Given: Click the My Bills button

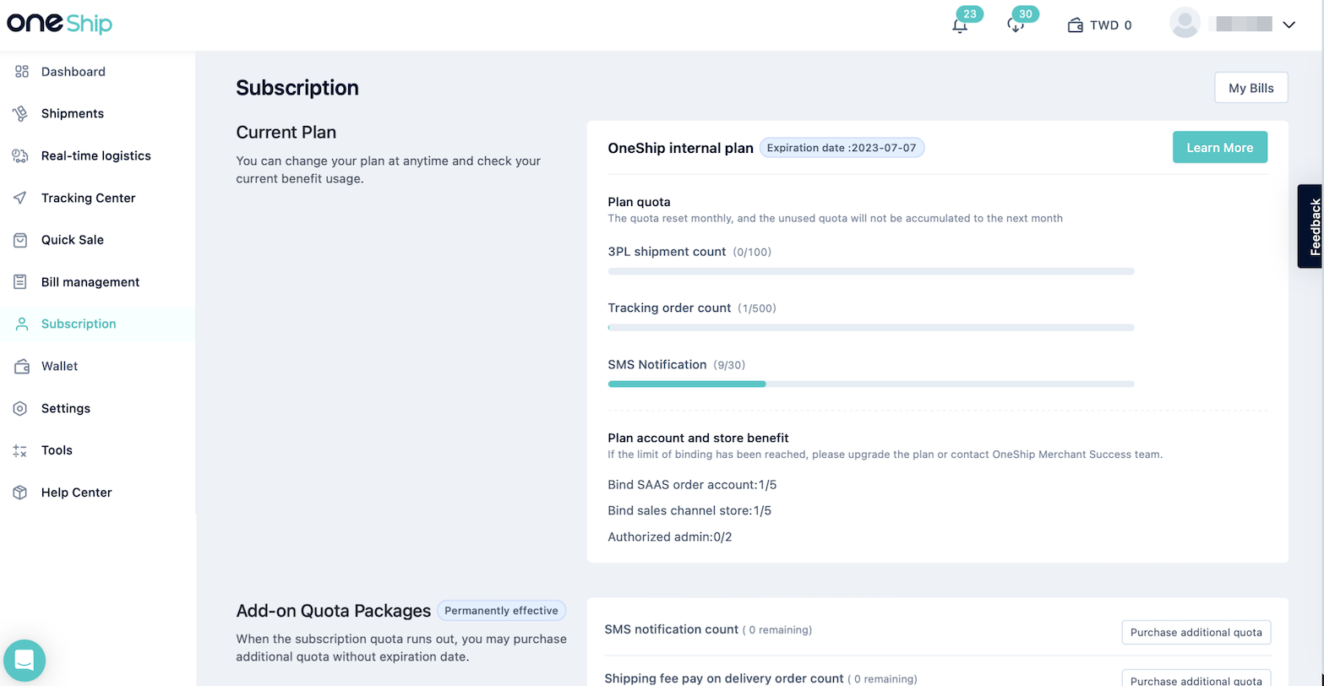Looking at the screenshot, I should [x=1251, y=88].
